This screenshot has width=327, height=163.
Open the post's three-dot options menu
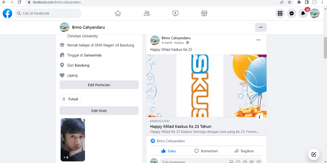tap(259, 40)
